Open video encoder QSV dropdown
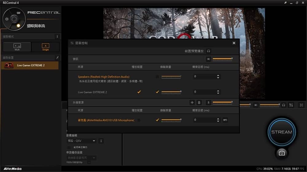The image size is (307, 172). pyautogui.click(x=81, y=141)
